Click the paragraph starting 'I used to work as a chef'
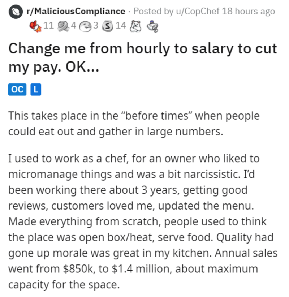The image size is (289, 297). pos(134,221)
